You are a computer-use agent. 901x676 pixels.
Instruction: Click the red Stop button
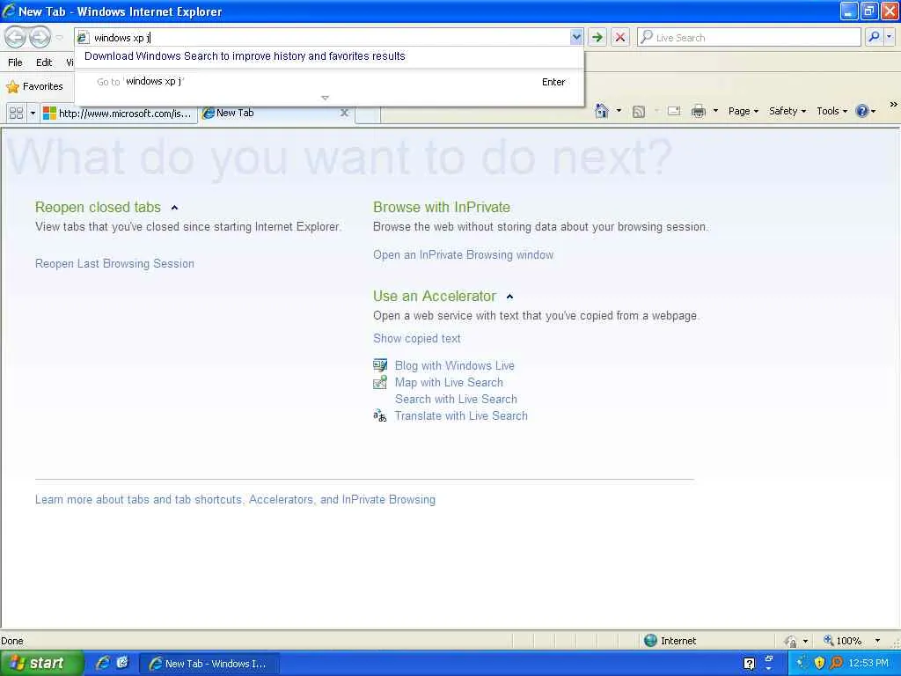(620, 37)
